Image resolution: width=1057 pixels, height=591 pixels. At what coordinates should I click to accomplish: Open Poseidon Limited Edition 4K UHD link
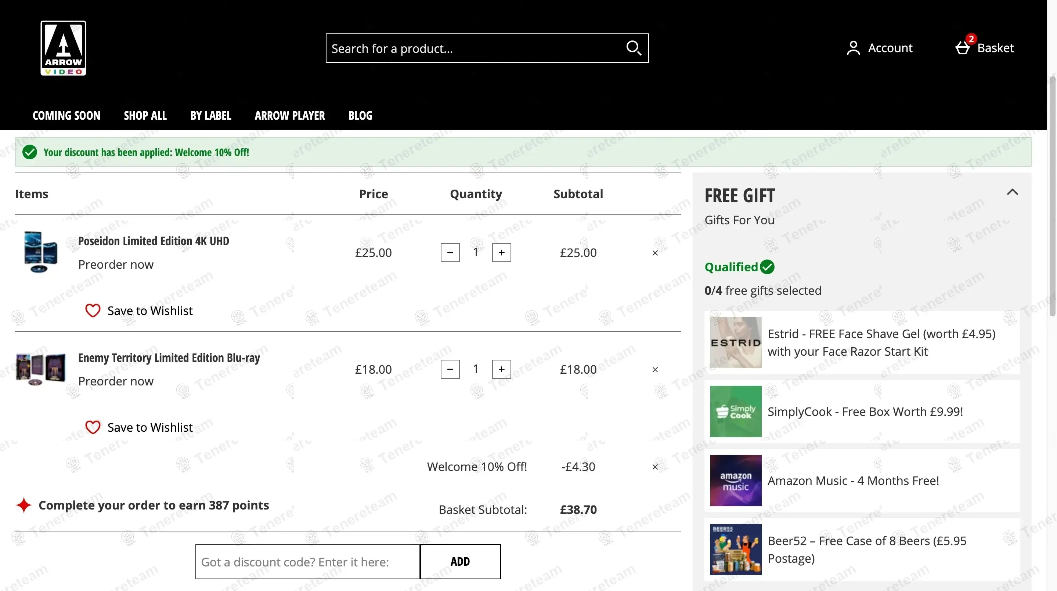pyautogui.click(x=154, y=241)
